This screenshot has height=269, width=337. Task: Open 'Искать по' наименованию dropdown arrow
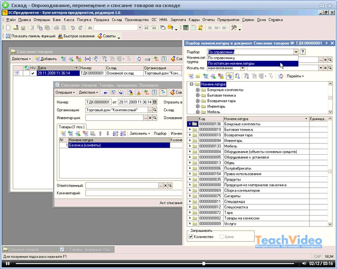tap(243, 68)
